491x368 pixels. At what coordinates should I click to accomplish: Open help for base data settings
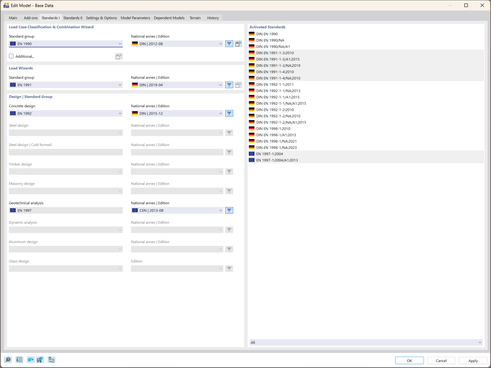click(7, 360)
